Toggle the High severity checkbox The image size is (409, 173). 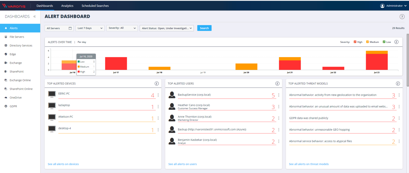(355, 42)
